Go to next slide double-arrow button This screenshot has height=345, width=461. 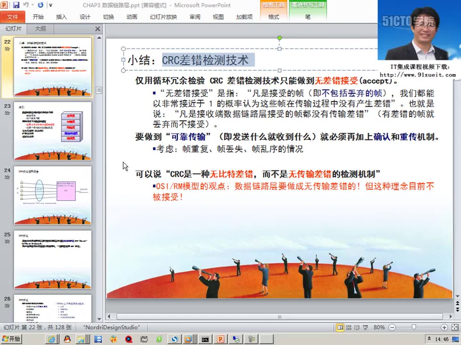pos(457,309)
